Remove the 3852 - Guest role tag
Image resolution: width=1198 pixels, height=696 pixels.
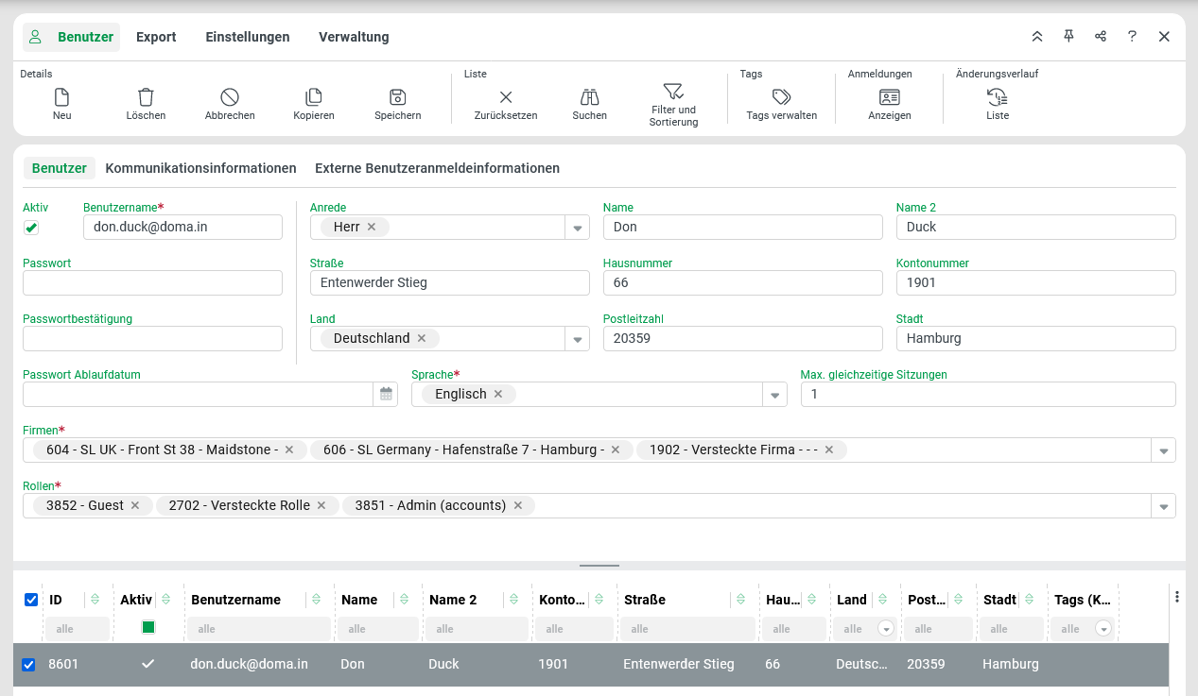tap(135, 506)
